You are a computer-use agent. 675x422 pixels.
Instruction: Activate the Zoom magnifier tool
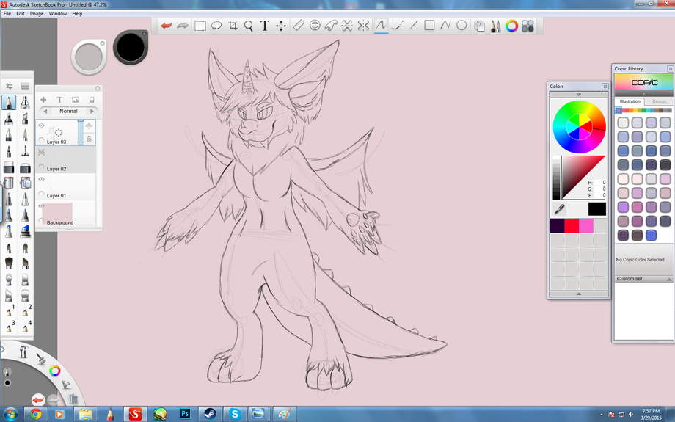click(249, 26)
